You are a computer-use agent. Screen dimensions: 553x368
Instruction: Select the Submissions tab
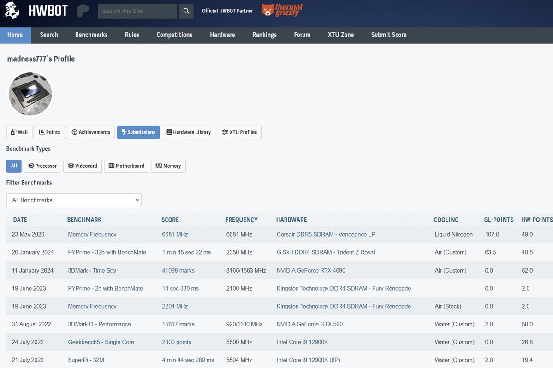click(x=138, y=132)
